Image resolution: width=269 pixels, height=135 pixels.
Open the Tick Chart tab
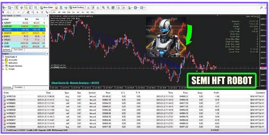(18, 50)
